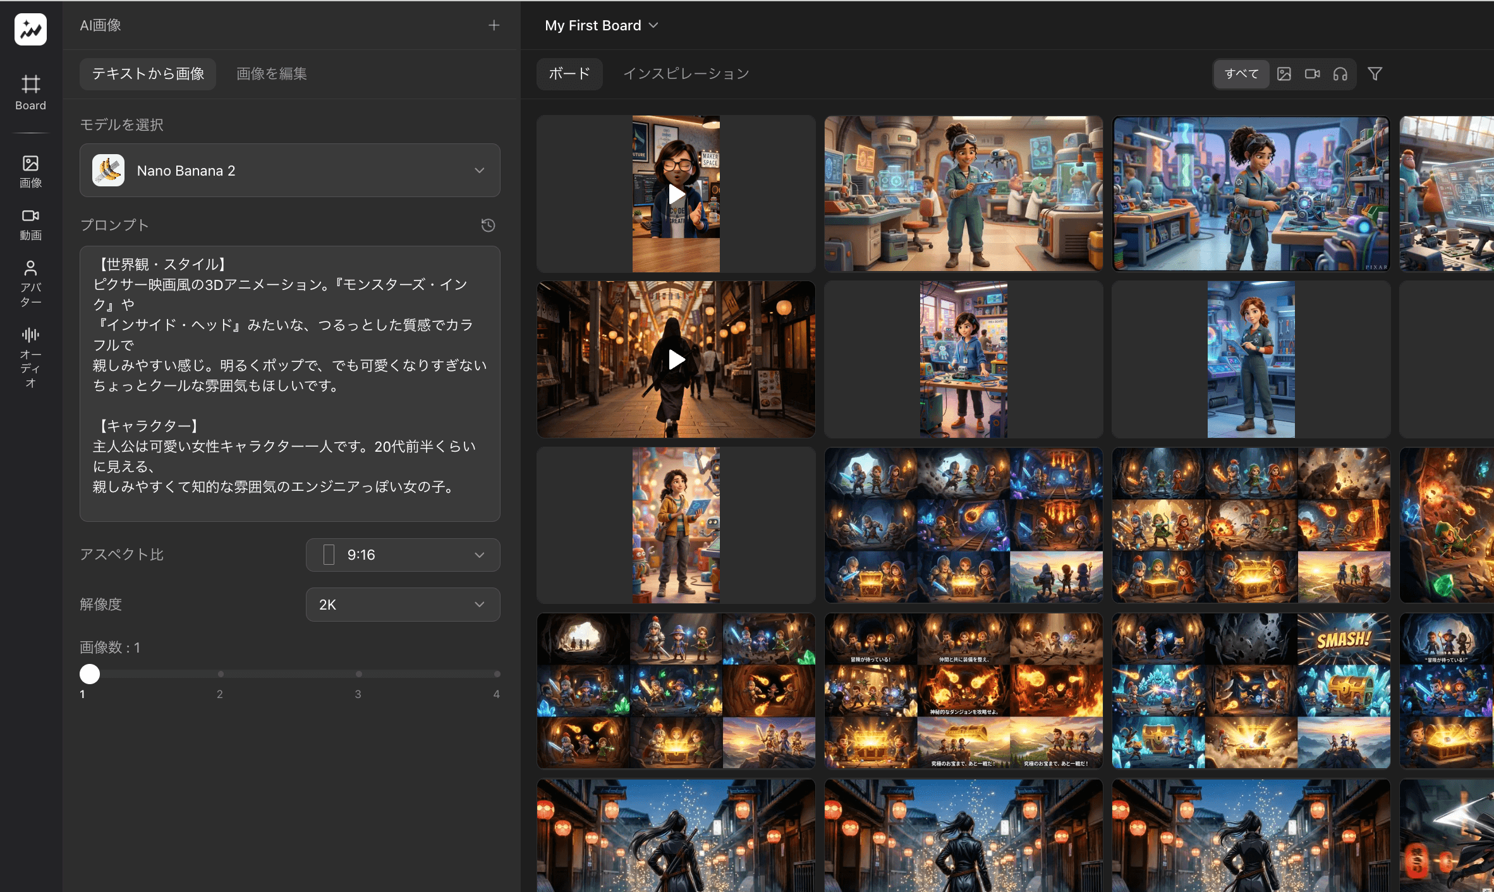The height and width of the screenshot is (892, 1494).
Task: Play the alley walking woman video
Action: pyautogui.click(x=676, y=359)
